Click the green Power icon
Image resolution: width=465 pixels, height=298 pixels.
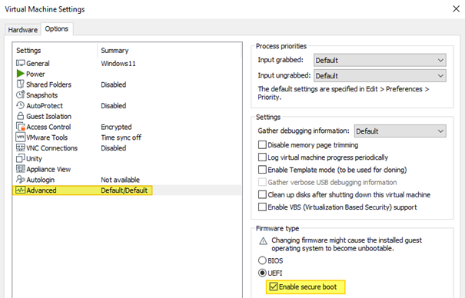click(x=21, y=74)
